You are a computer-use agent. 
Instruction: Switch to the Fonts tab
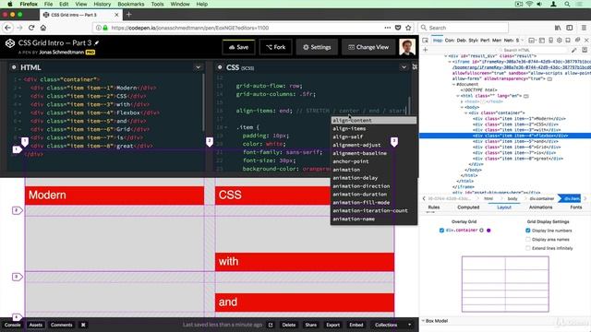tap(576, 207)
